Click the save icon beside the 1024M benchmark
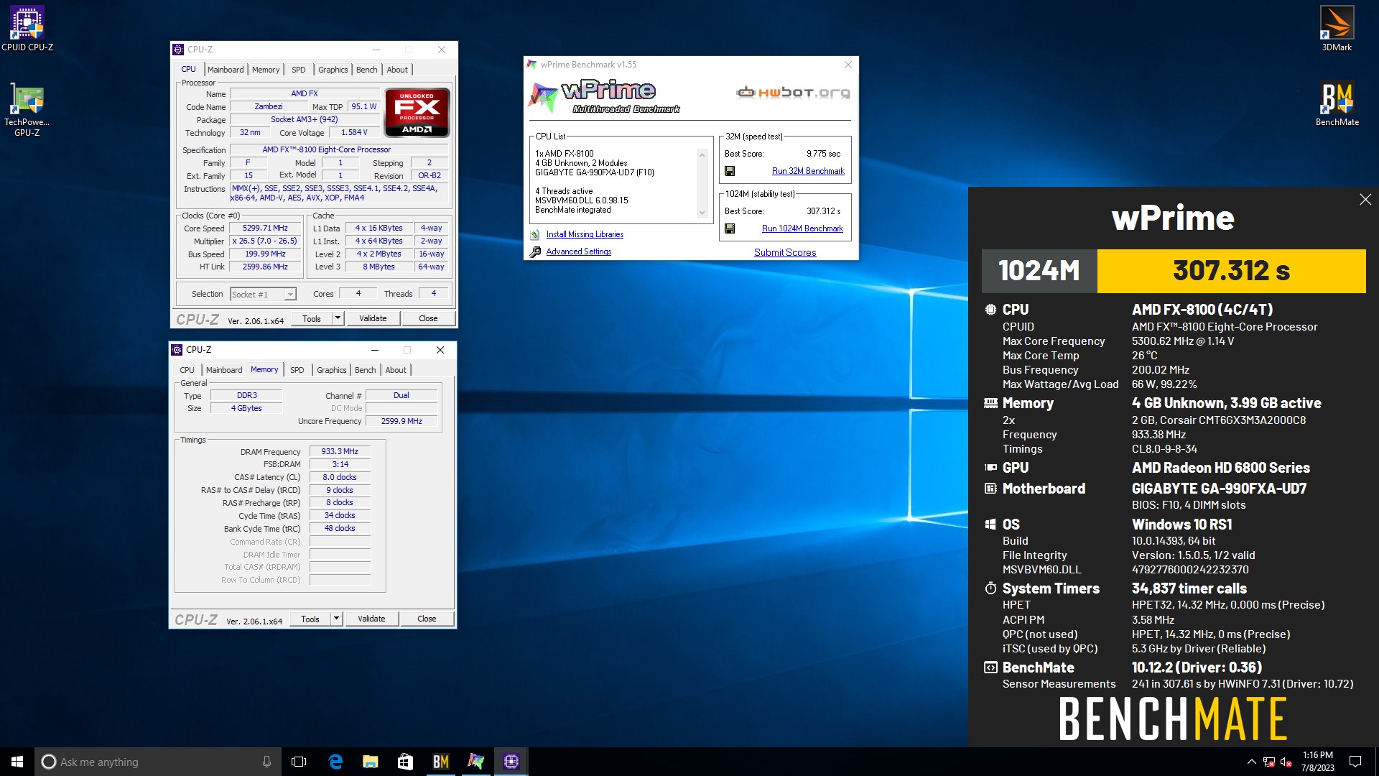Screen dimensions: 1379x776 tap(730, 228)
